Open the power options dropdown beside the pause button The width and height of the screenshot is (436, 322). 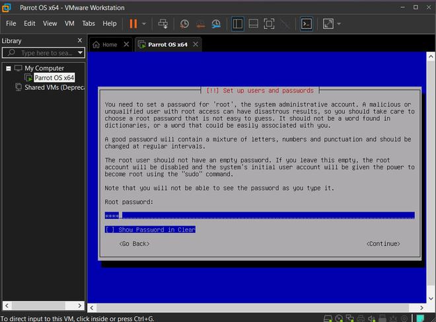pos(144,24)
